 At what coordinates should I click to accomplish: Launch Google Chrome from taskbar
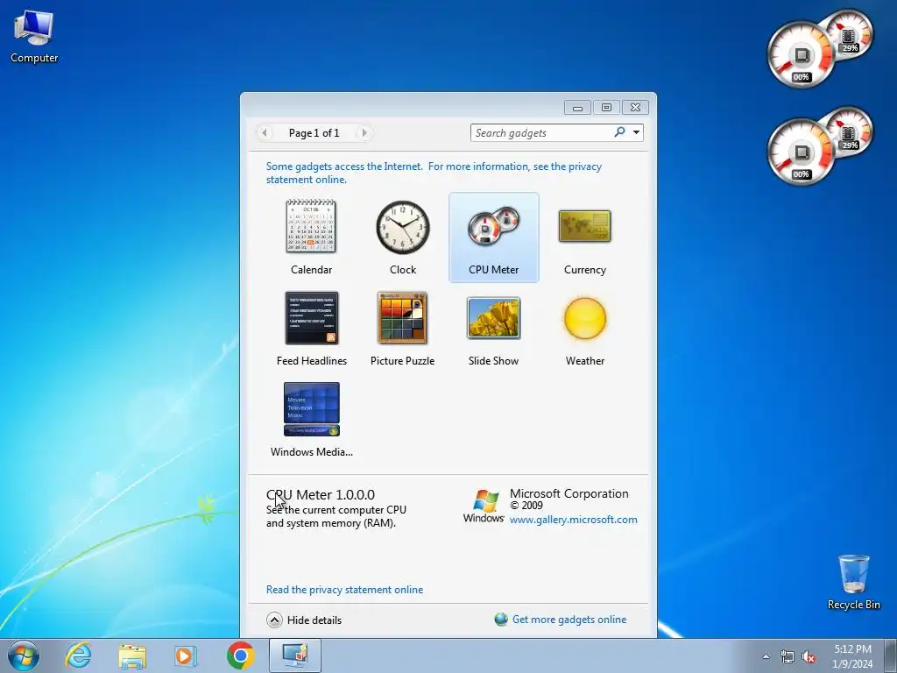pos(240,655)
